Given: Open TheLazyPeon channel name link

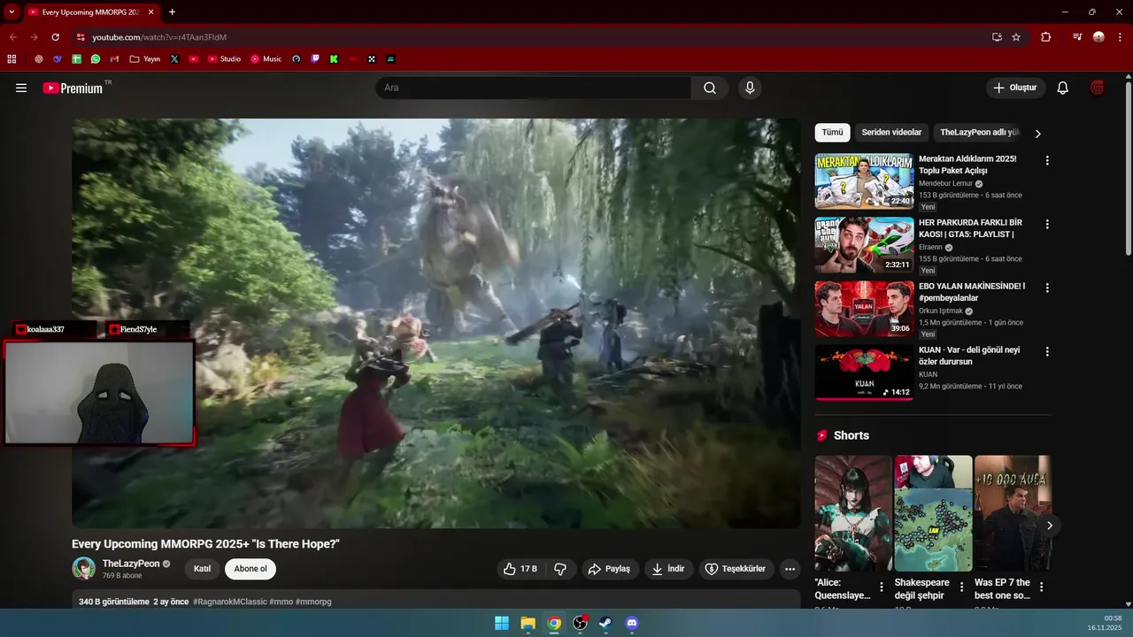Looking at the screenshot, I should [x=131, y=564].
